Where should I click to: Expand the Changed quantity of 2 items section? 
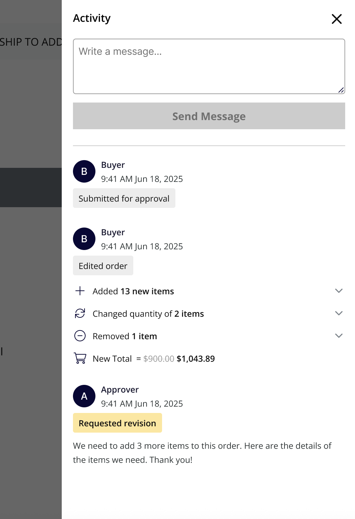point(339,313)
